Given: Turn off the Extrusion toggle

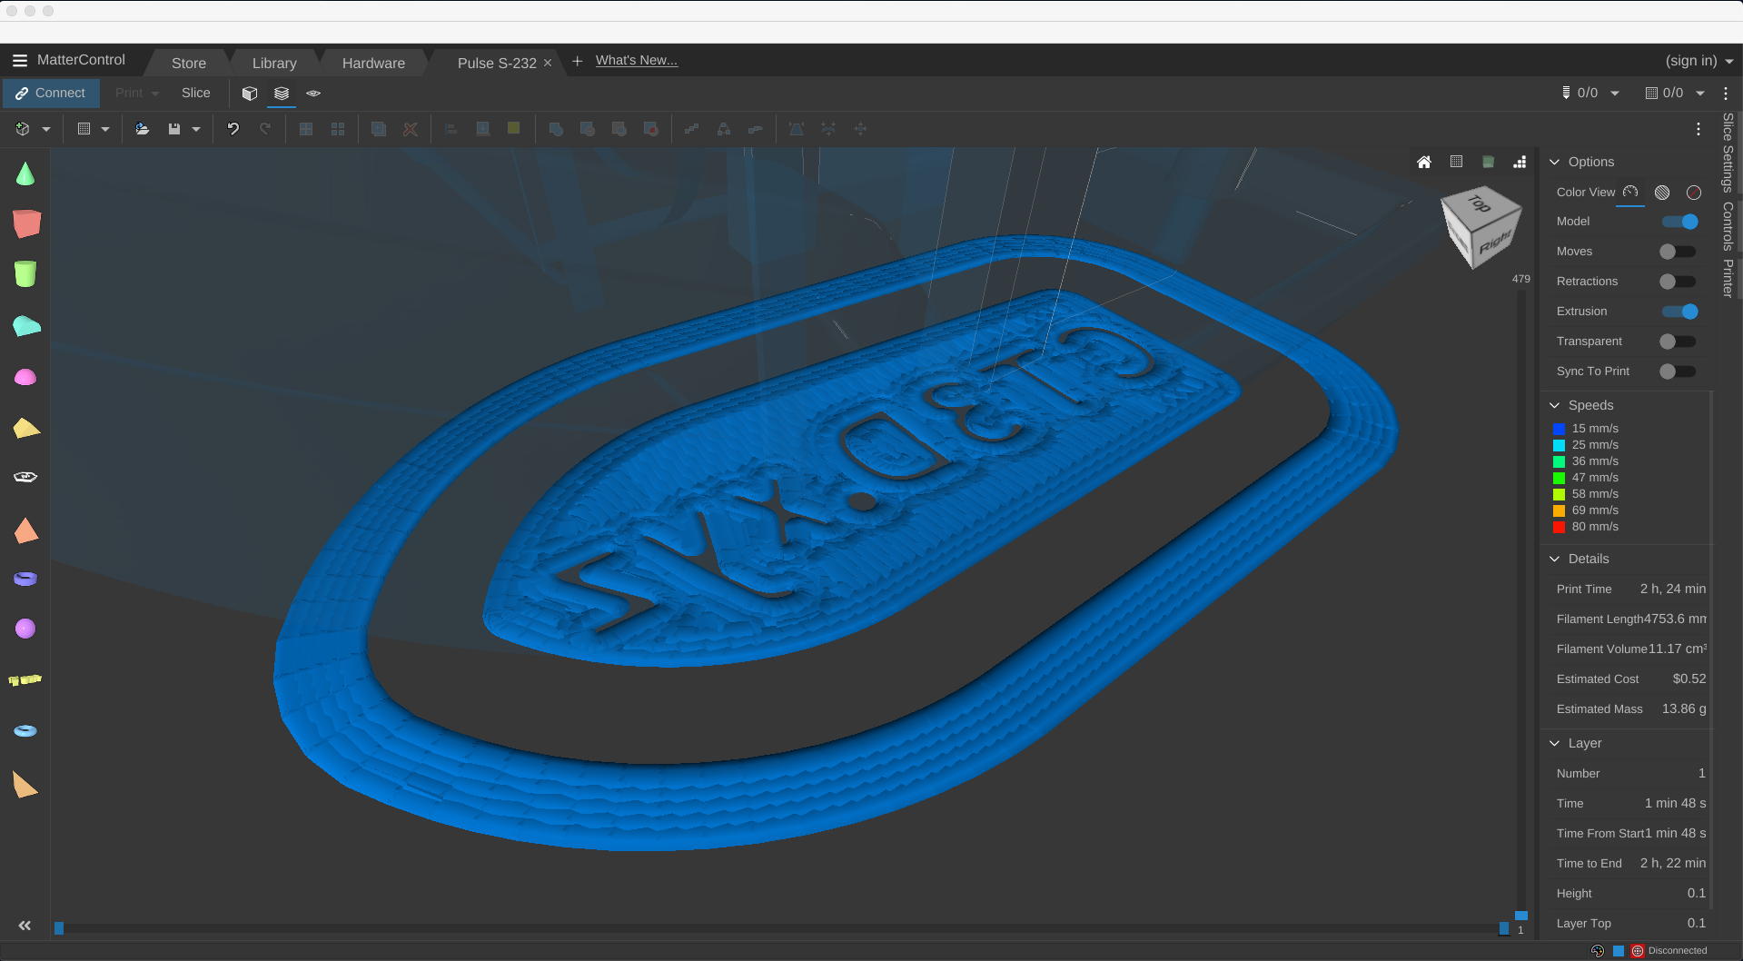Looking at the screenshot, I should point(1679,312).
